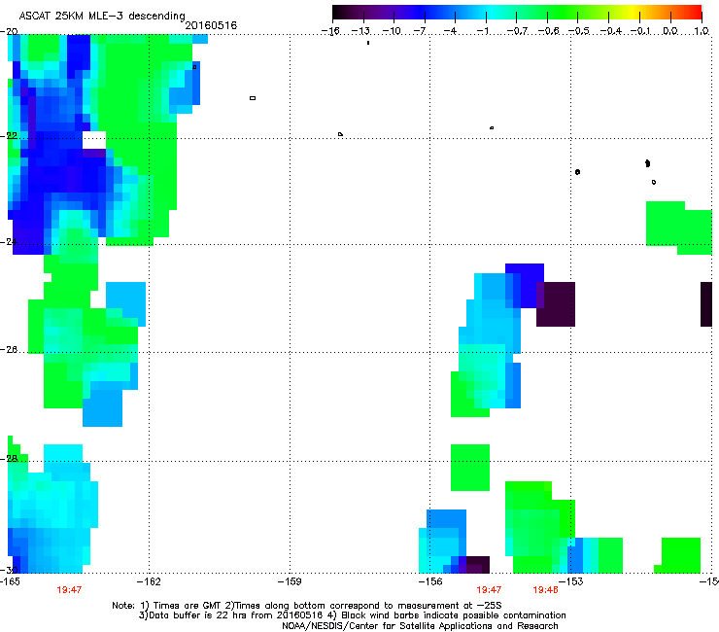This screenshot has height=632, width=719.
Task: Click the date label 20160516
Action: [211, 25]
